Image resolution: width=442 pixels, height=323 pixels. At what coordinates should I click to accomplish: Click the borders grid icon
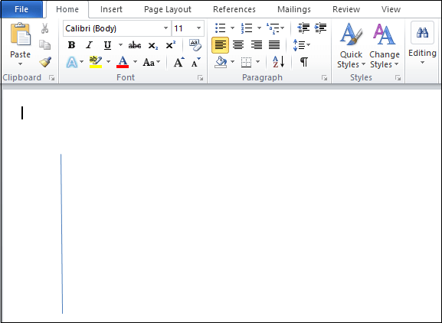(247, 62)
